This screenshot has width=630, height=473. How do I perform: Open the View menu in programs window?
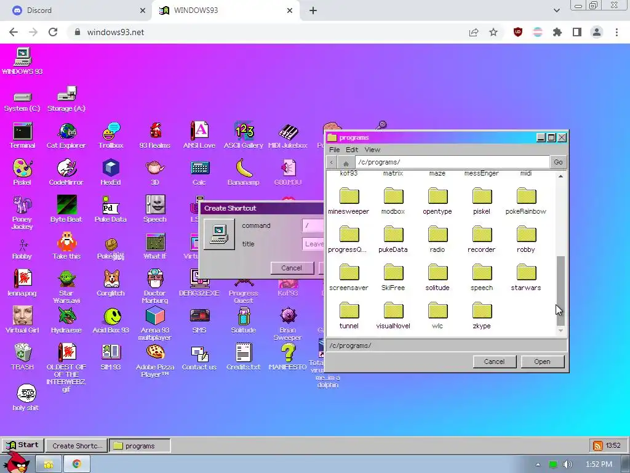372,150
